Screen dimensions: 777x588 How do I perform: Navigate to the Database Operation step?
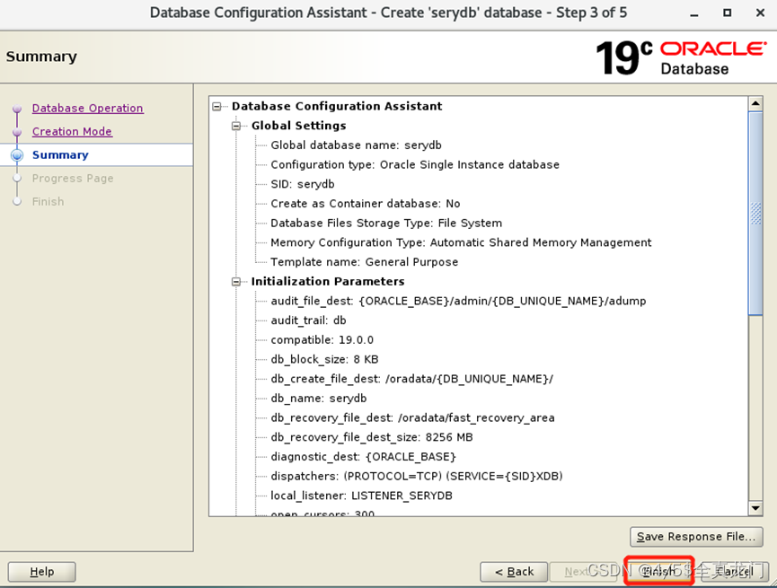tap(87, 108)
